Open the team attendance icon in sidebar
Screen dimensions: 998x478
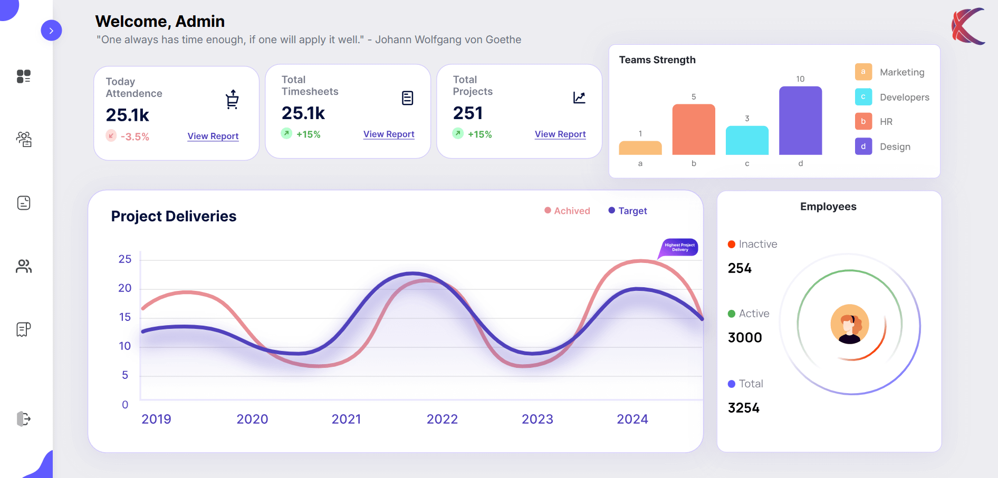pyautogui.click(x=24, y=139)
